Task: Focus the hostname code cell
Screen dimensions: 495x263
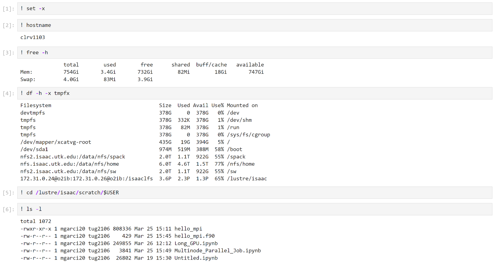Action: (254, 25)
